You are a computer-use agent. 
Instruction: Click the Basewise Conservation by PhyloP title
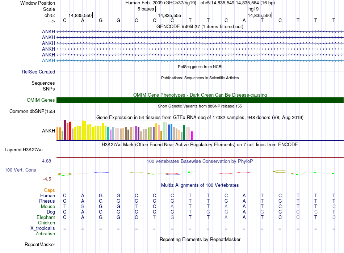[x=200, y=161]
